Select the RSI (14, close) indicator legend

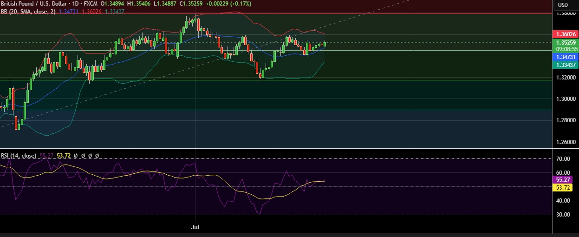(x=19, y=156)
